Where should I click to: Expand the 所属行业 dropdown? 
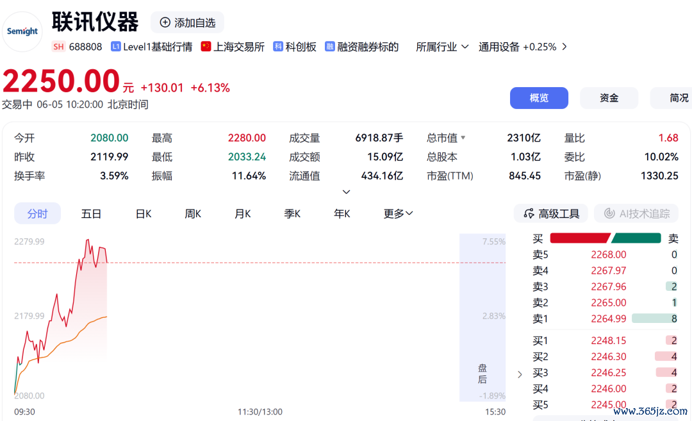[x=442, y=47]
